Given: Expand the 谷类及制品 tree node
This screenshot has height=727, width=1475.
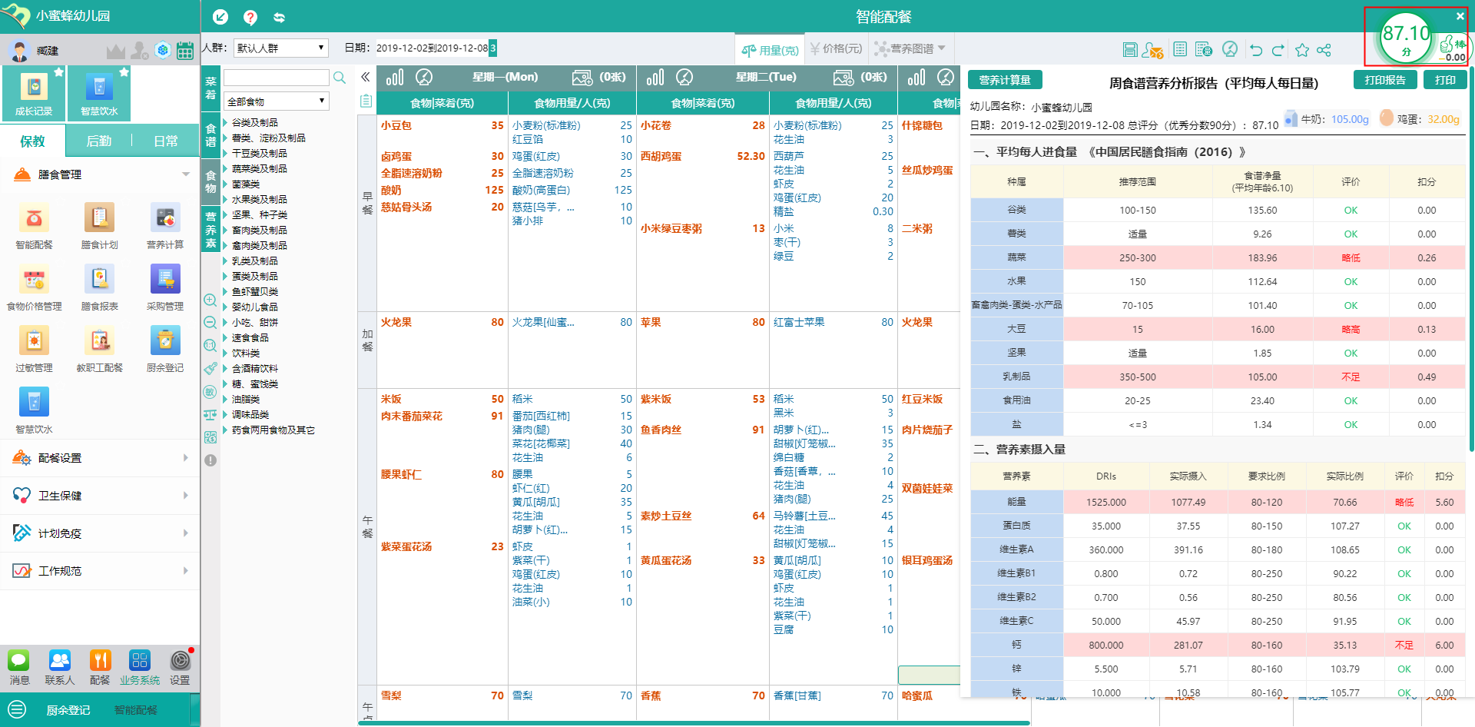Looking at the screenshot, I should click(x=226, y=123).
